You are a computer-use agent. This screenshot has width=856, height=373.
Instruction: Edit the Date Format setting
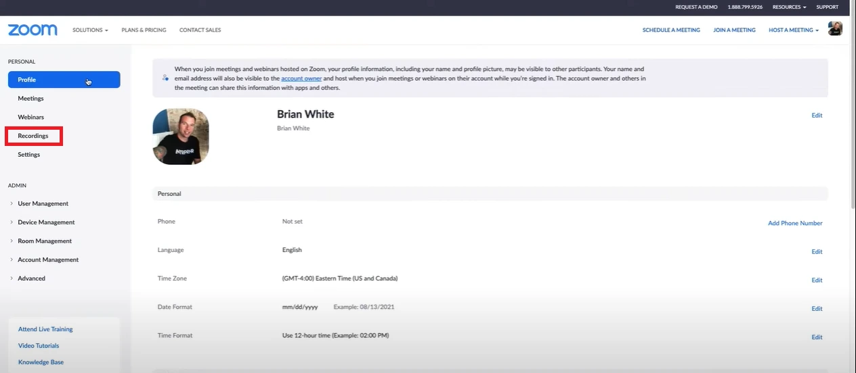(x=817, y=308)
